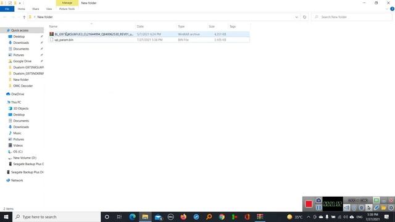Select This PC in navigation pane

point(16,102)
